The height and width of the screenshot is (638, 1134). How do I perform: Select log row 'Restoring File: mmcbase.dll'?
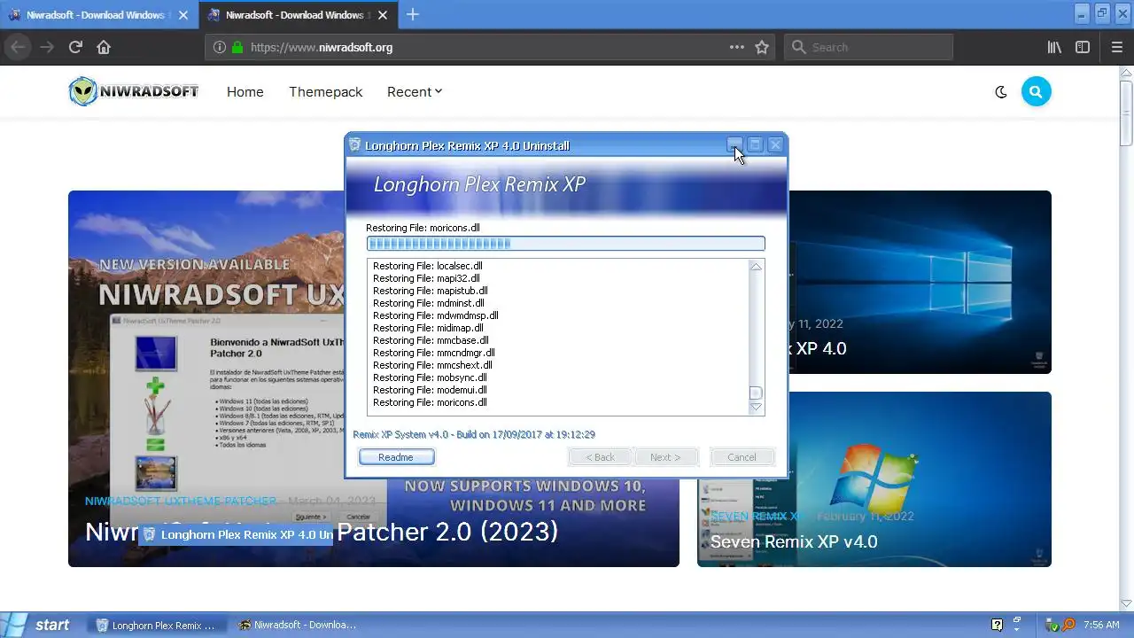(x=431, y=340)
